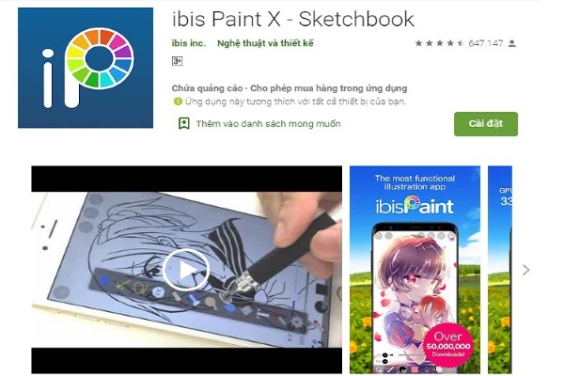The height and width of the screenshot is (376, 564).
Task: Show next screenshots with right chevron
Action: click(x=525, y=270)
